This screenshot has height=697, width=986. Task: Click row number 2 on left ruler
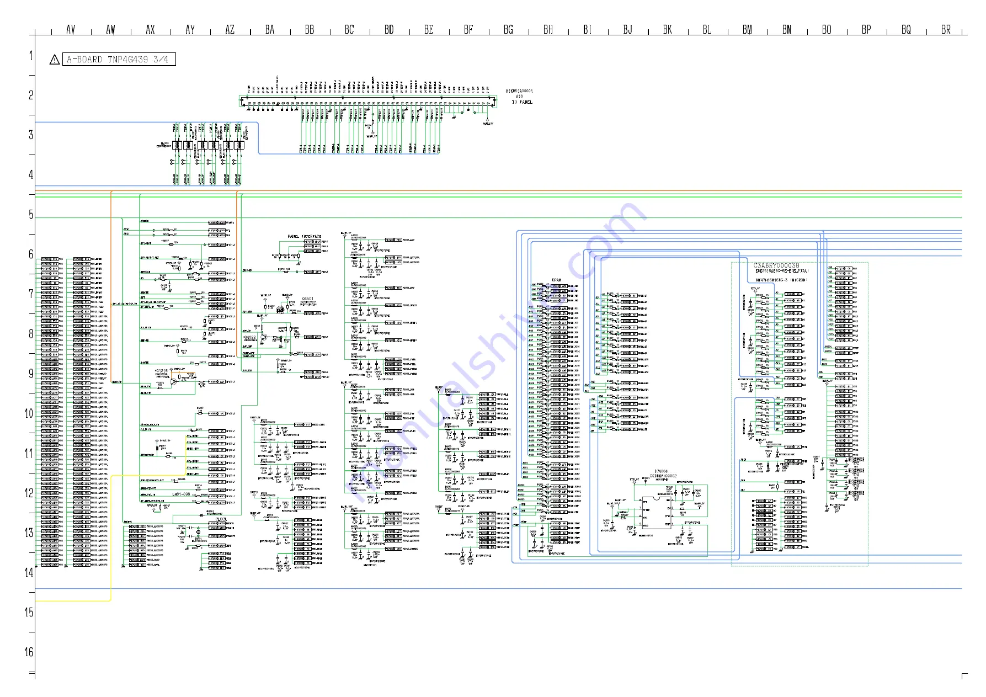31,95
